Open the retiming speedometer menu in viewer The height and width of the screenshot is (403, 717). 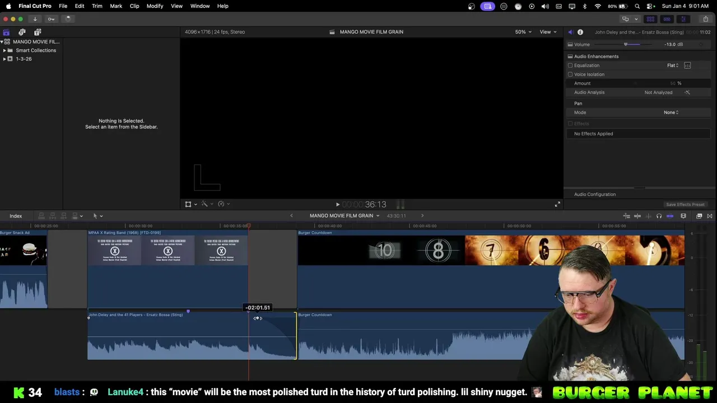[x=224, y=204]
